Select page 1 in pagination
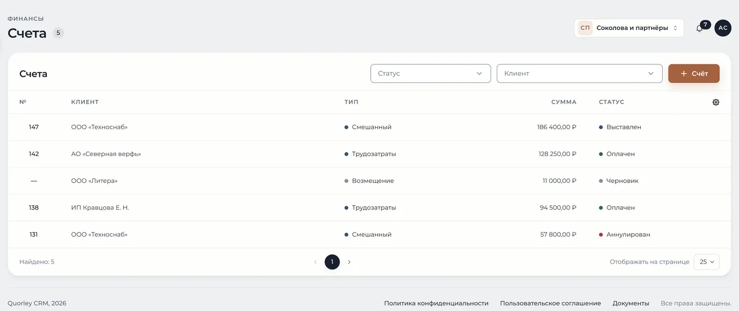 (332, 262)
